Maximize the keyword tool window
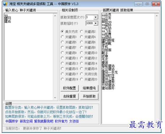Screen dimensions: 165x134 click(147, 4)
